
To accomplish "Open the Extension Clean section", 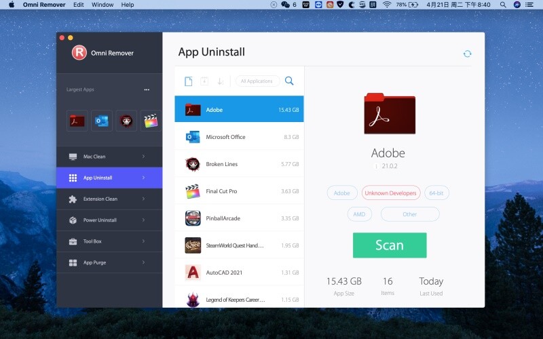I will point(109,199).
